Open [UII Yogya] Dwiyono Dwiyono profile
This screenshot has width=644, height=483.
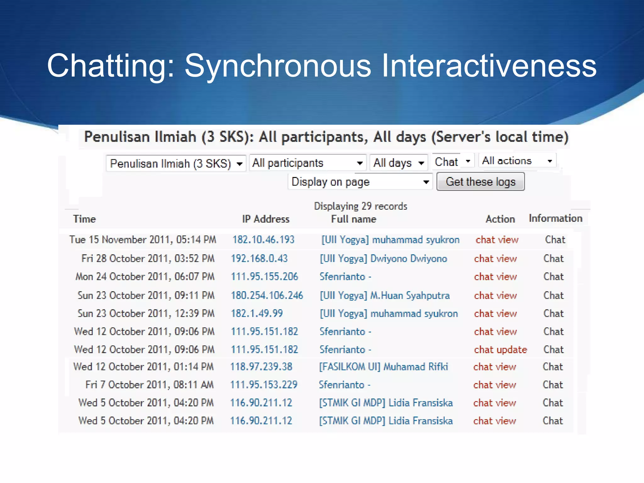[x=383, y=259]
